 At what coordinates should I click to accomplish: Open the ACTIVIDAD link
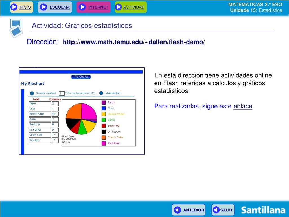tap(133, 7)
